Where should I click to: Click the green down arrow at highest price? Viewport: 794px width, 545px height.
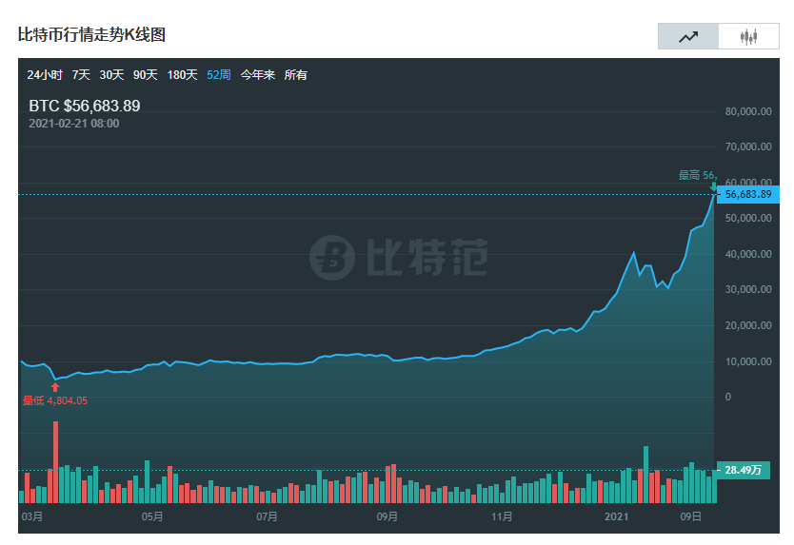(x=713, y=186)
